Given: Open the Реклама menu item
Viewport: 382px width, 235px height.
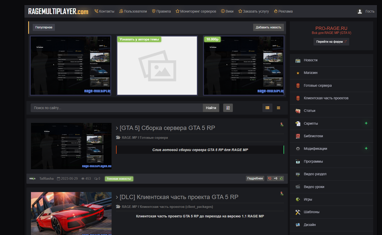Looking at the screenshot, I should click(283, 11).
